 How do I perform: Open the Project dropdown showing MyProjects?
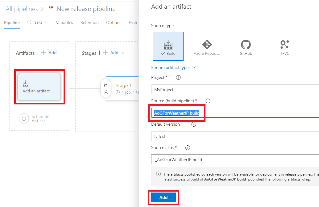(235, 90)
